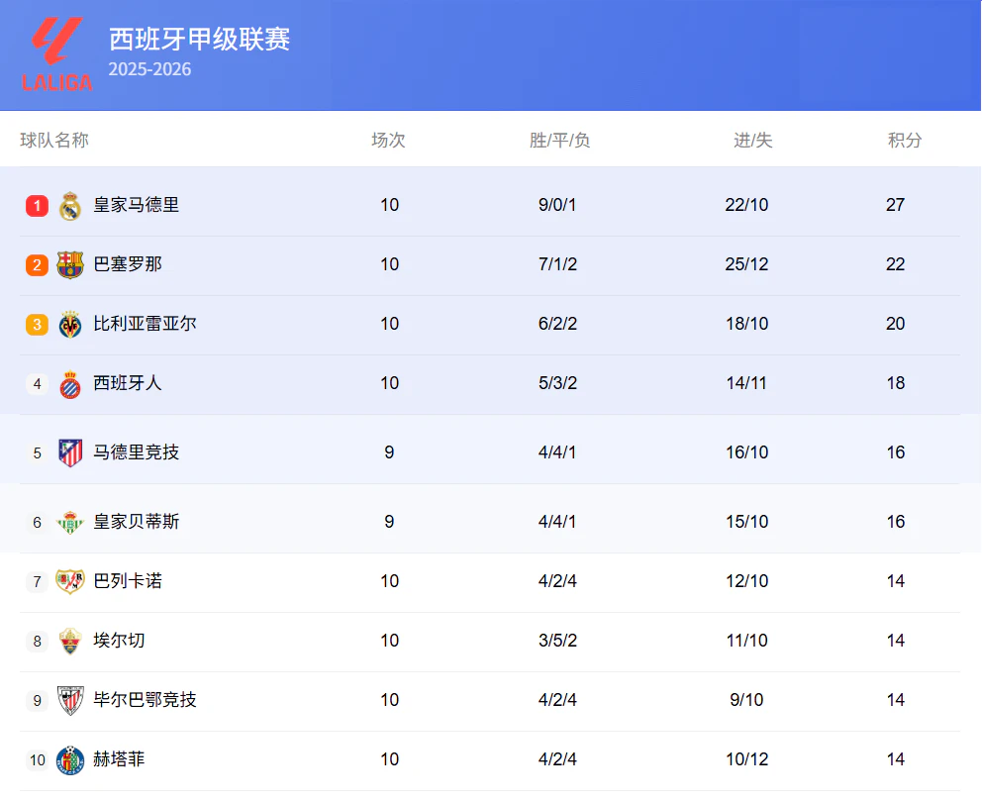Click the Real Madrid crest icon
Image resolution: width=982 pixels, height=801 pixels.
click(x=70, y=206)
